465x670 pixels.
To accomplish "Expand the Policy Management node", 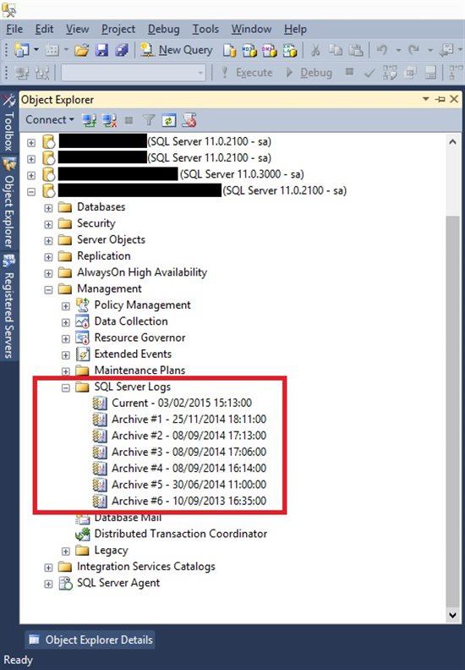I will (x=65, y=306).
